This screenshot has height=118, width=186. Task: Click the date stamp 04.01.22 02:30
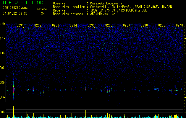tap(15, 14)
